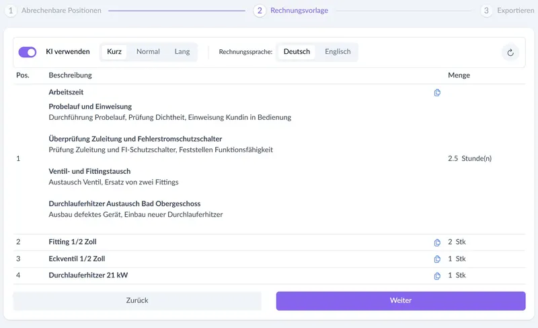
Task: Select the Probelauf und Einweisung title
Action: click(x=90, y=106)
